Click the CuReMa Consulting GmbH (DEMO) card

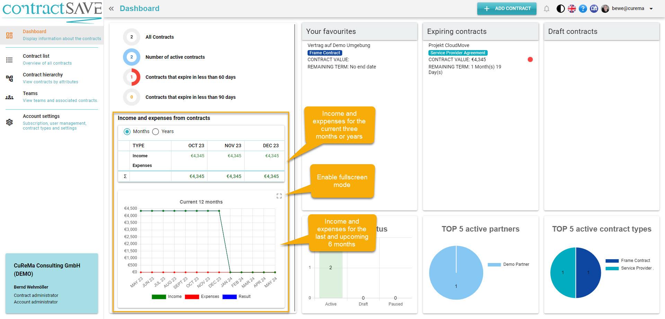tap(52, 283)
